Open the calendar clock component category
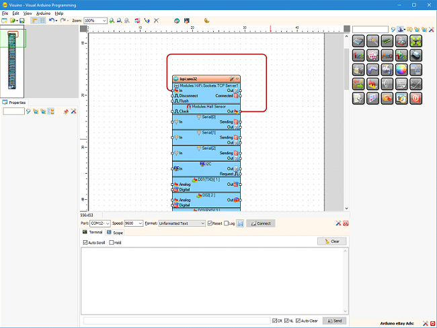 [401, 98]
